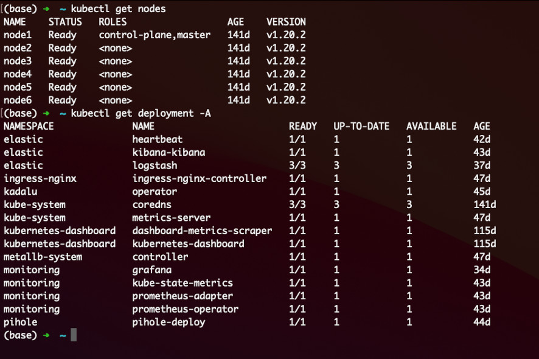The height and width of the screenshot is (359, 539).
Task: Click the AVAILABLE column header
Action: tap(431, 126)
